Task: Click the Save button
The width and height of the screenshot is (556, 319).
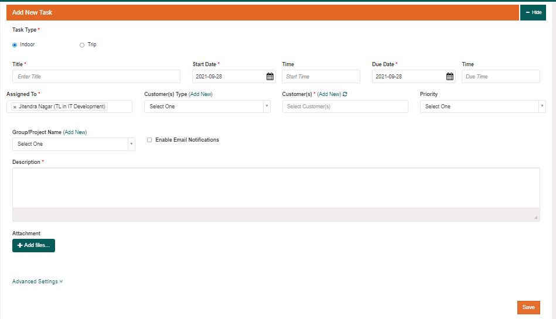Action: (x=528, y=307)
